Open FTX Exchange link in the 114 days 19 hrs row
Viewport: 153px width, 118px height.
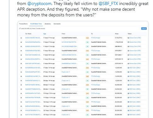[96, 93]
